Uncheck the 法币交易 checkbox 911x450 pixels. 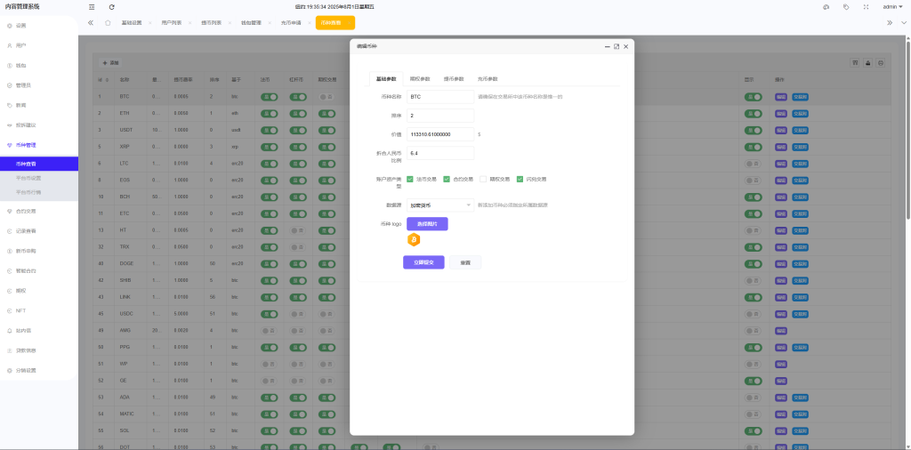pyautogui.click(x=410, y=179)
